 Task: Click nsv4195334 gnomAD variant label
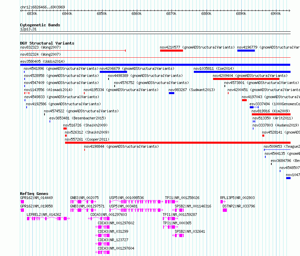[x=121, y=90]
